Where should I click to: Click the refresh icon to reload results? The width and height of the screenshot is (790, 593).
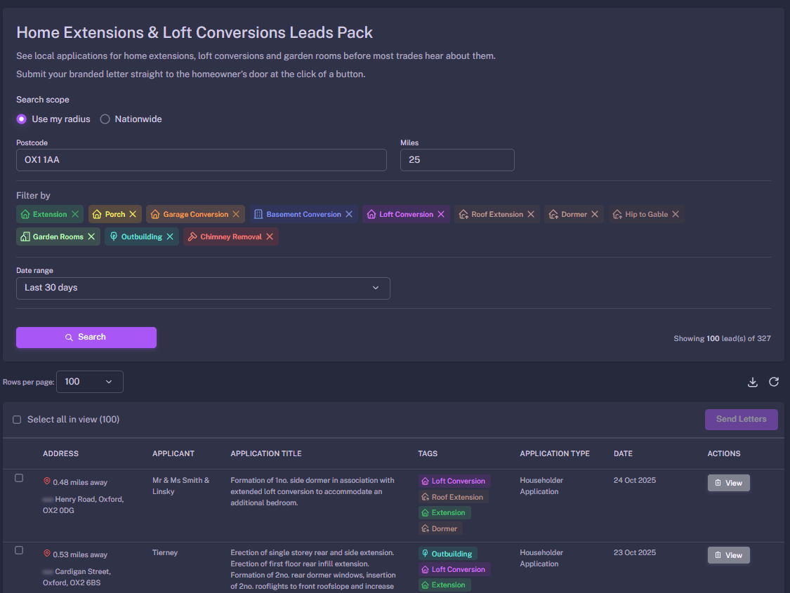pyautogui.click(x=774, y=382)
